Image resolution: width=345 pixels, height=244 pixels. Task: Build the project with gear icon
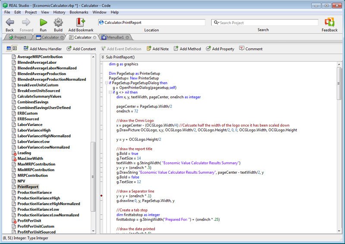click(x=58, y=22)
